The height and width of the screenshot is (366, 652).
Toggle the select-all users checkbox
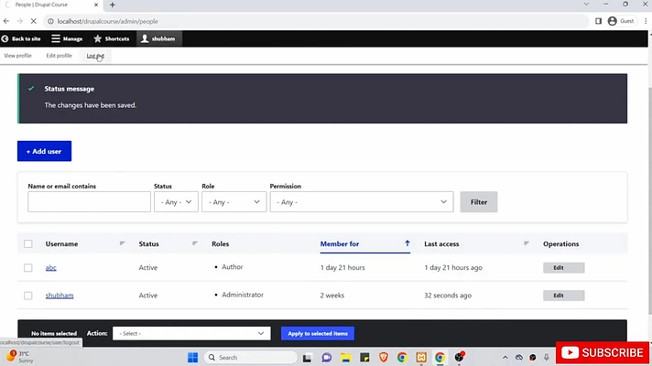pyautogui.click(x=27, y=244)
